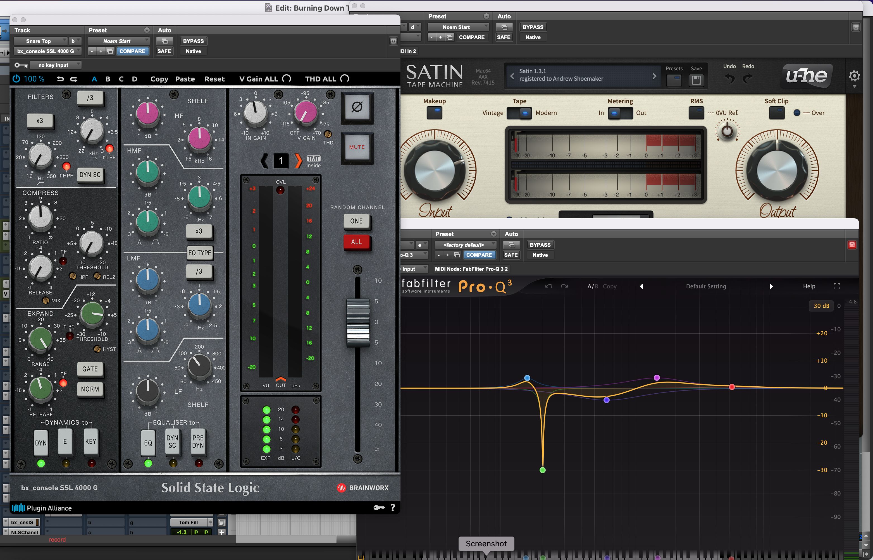Click the red target icon in Pro-Q window
Image resolution: width=873 pixels, height=560 pixels.
point(852,245)
